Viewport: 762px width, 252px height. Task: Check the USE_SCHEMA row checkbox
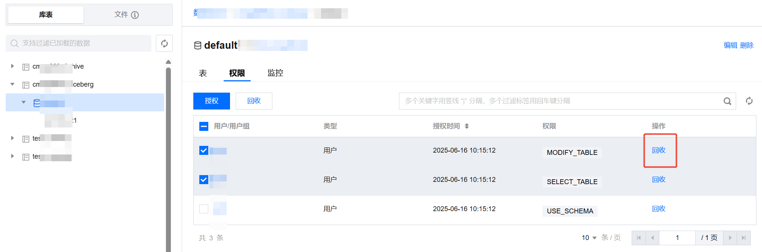pyautogui.click(x=204, y=209)
